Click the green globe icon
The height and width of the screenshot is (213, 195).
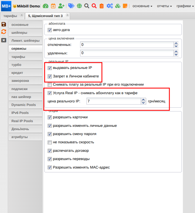(79, 6)
